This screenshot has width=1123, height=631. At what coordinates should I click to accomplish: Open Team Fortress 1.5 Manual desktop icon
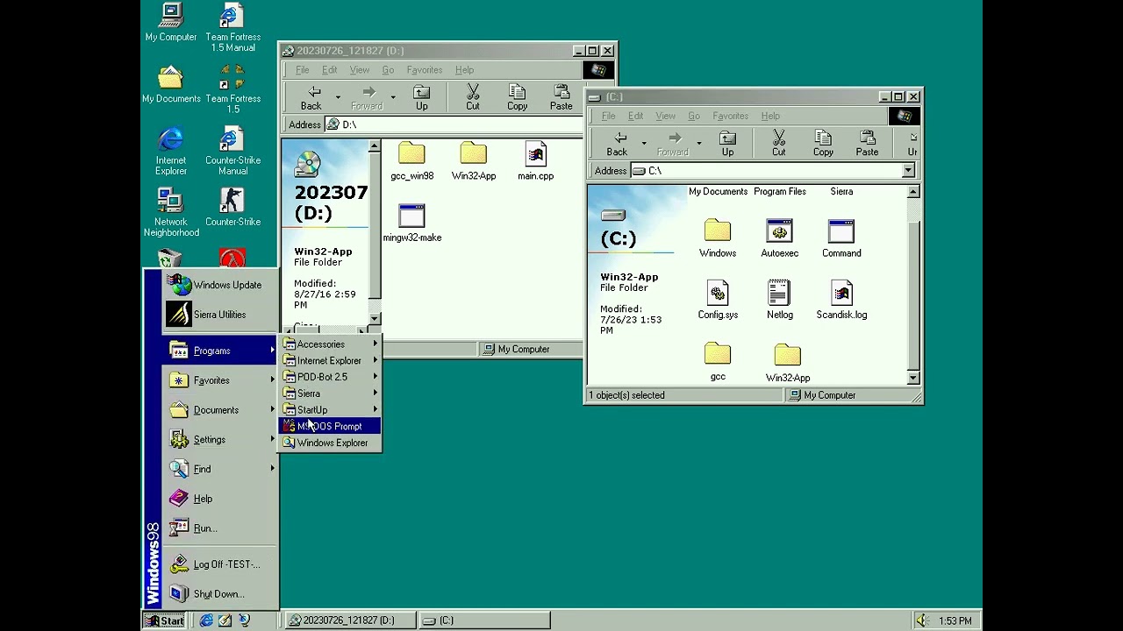click(x=232, y=27)
